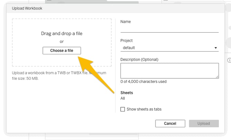Click the Sheets heading
This screenshot has height=140, width=231.
point(127,93)
